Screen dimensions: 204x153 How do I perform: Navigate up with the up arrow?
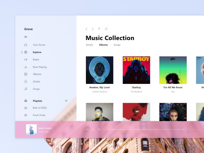[99, 29]
